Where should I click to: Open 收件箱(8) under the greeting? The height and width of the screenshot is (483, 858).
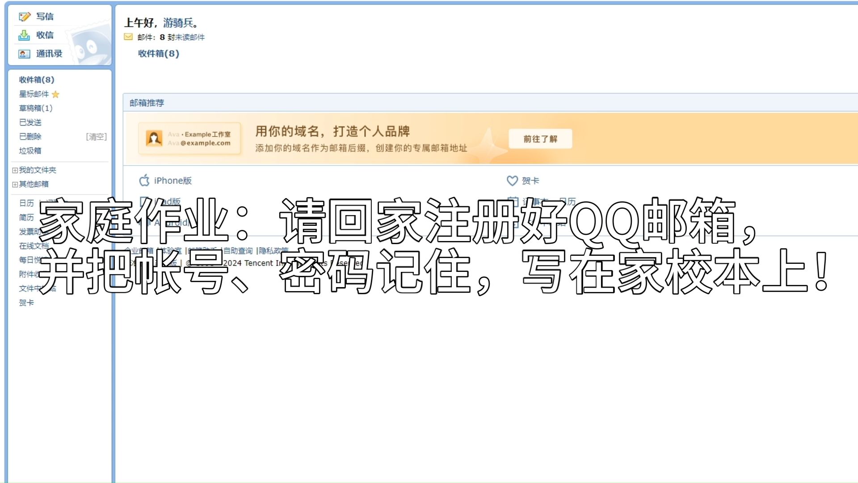tap(159, 54)
